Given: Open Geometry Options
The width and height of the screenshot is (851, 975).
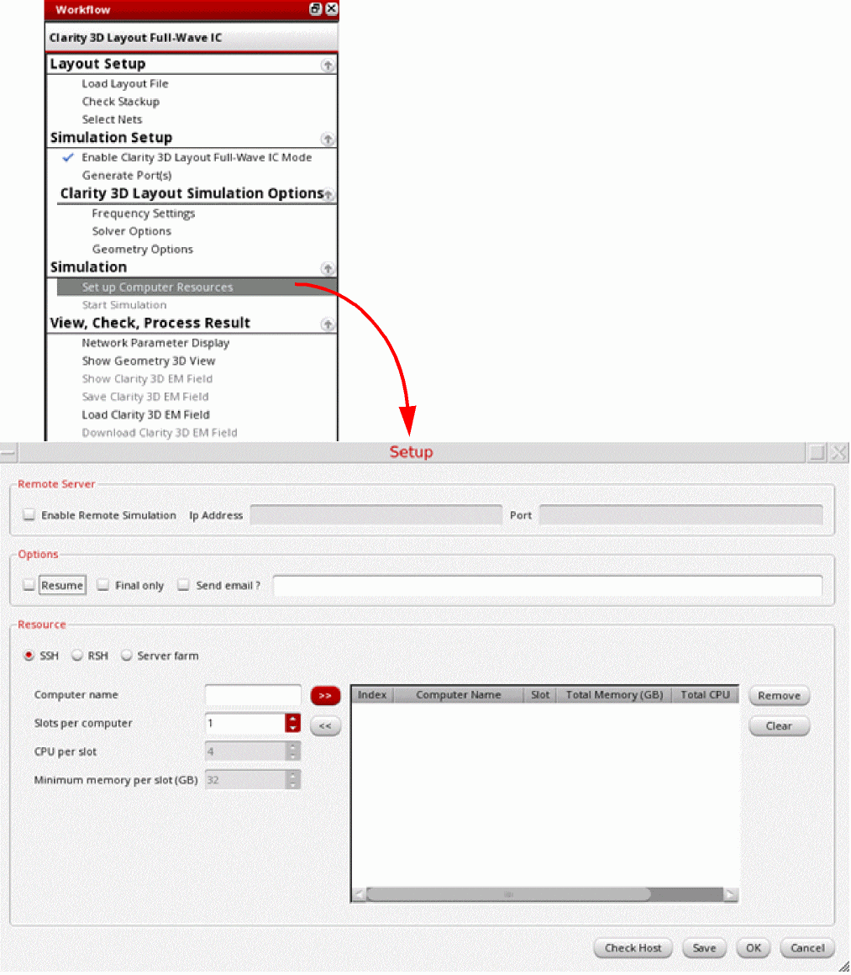Looking at the screenshot, I should coord(142,250).
